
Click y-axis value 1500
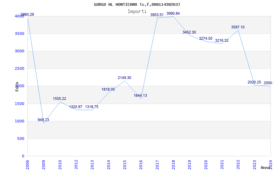20,104
